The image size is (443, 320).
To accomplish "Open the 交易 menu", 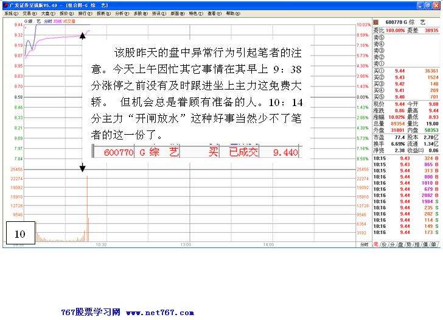I will coord(30,13).
